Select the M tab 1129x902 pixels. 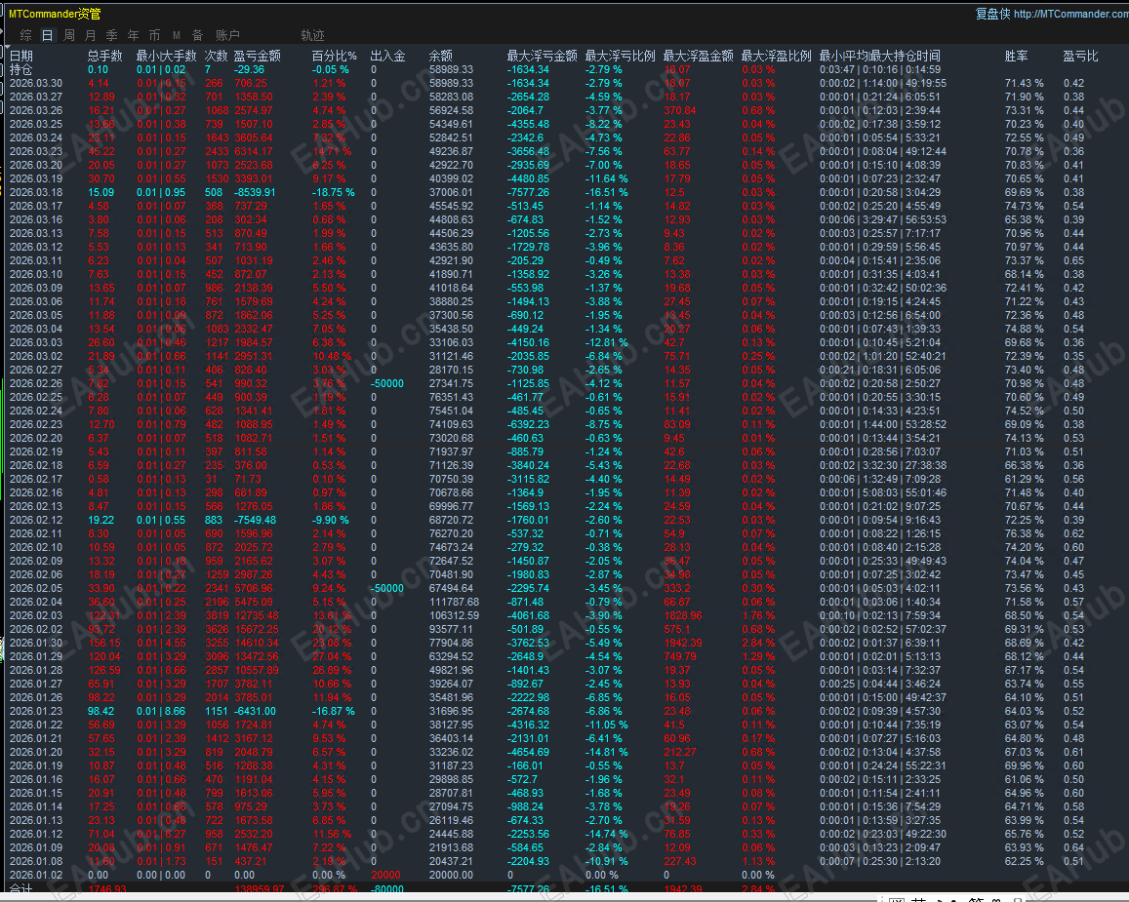point(177,35)
